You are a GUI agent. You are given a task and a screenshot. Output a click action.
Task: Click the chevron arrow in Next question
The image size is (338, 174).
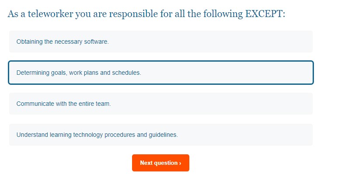pyautogui.click(x=180, y=163)
